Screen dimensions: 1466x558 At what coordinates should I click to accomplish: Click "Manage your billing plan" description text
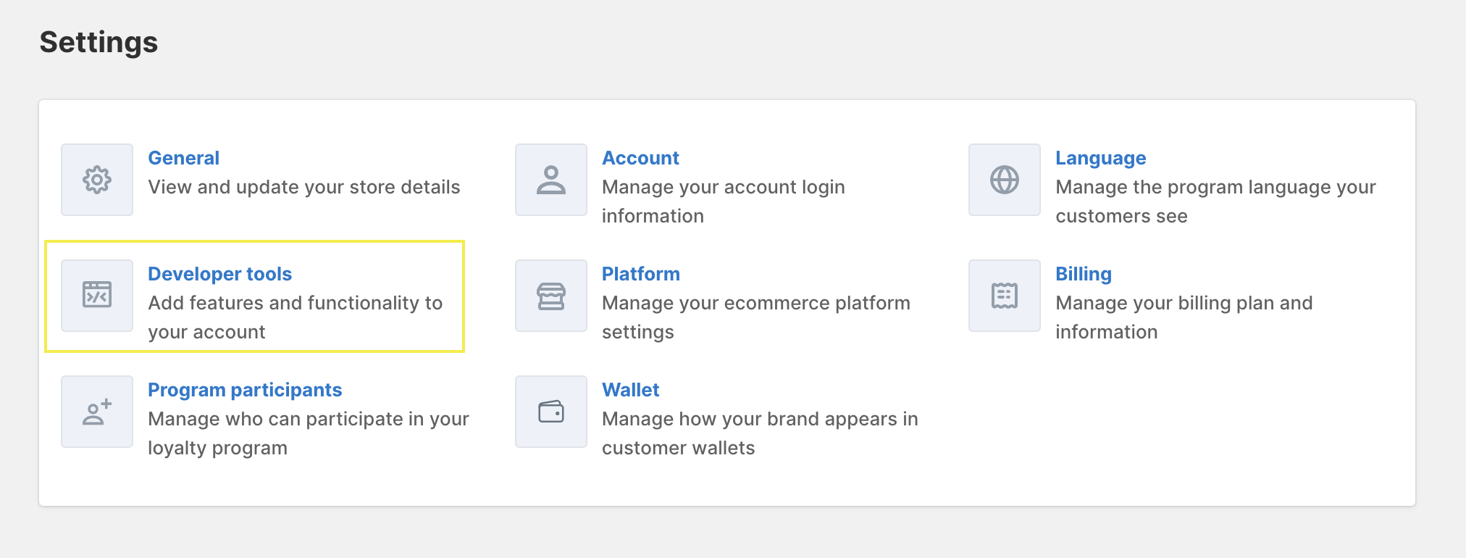click(x=1184, y=303)
